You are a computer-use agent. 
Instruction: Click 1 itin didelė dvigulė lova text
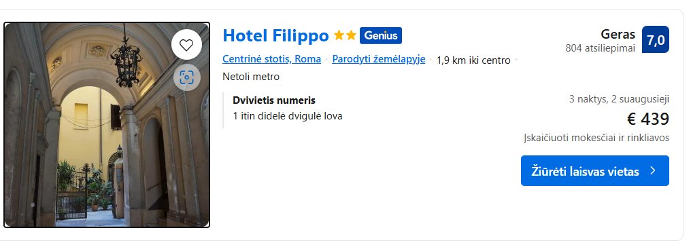(287, 116)
